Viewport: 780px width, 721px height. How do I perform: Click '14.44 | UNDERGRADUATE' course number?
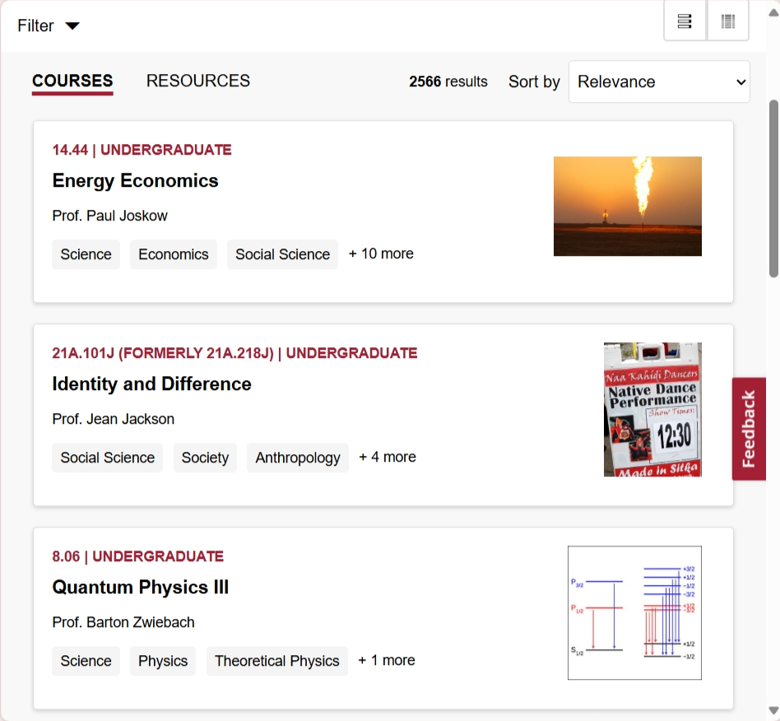[142, 150]
